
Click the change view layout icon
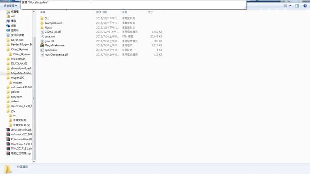pyautogui.click(x=285, y=6)
